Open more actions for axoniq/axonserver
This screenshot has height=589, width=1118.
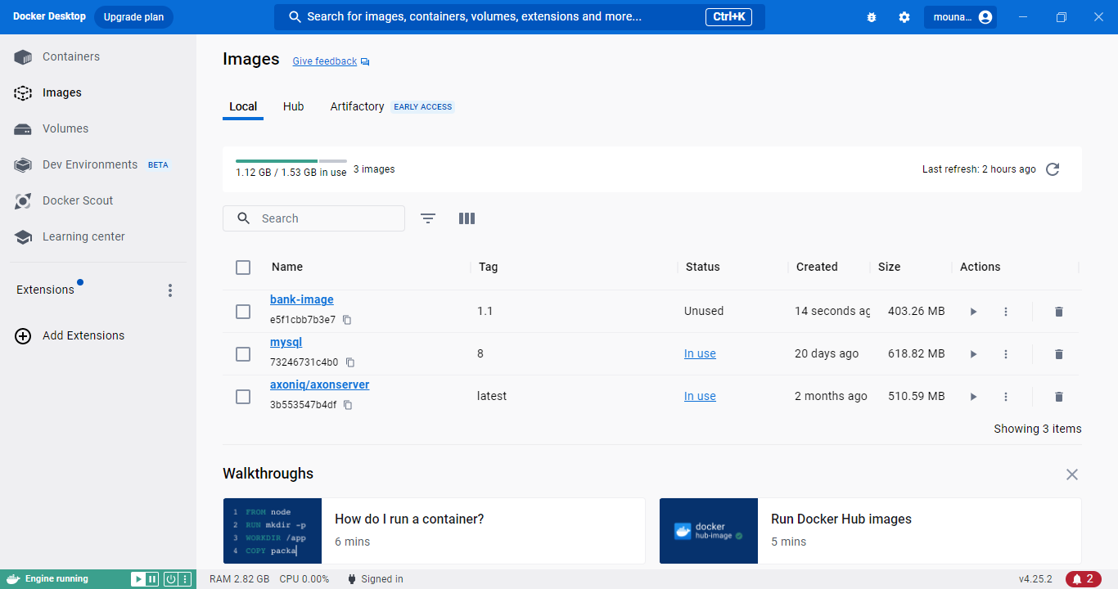[1006, 397]
